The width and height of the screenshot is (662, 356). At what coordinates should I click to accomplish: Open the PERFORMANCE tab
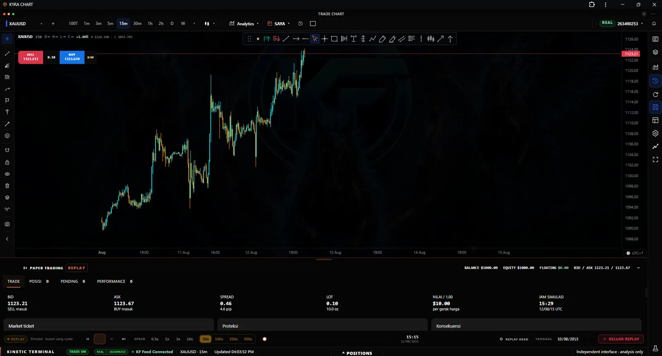point(115,281)
